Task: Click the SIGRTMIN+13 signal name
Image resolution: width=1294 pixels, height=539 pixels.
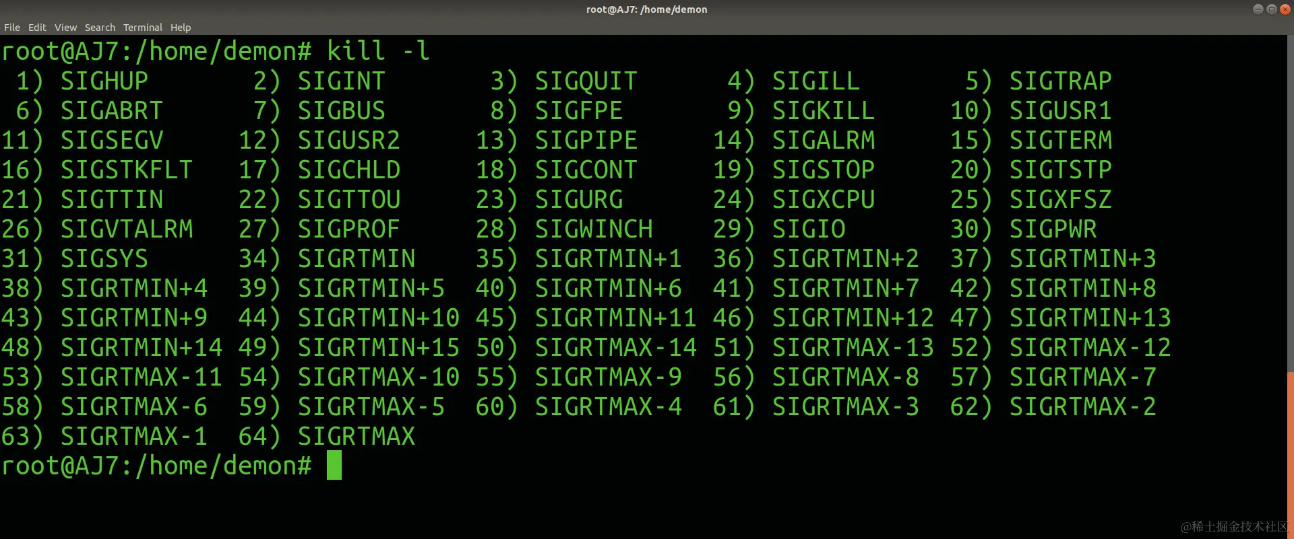Action: (1090, 318)
